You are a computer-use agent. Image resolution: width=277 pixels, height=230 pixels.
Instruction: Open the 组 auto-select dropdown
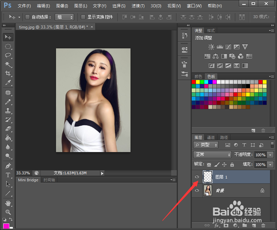point(64,17)
